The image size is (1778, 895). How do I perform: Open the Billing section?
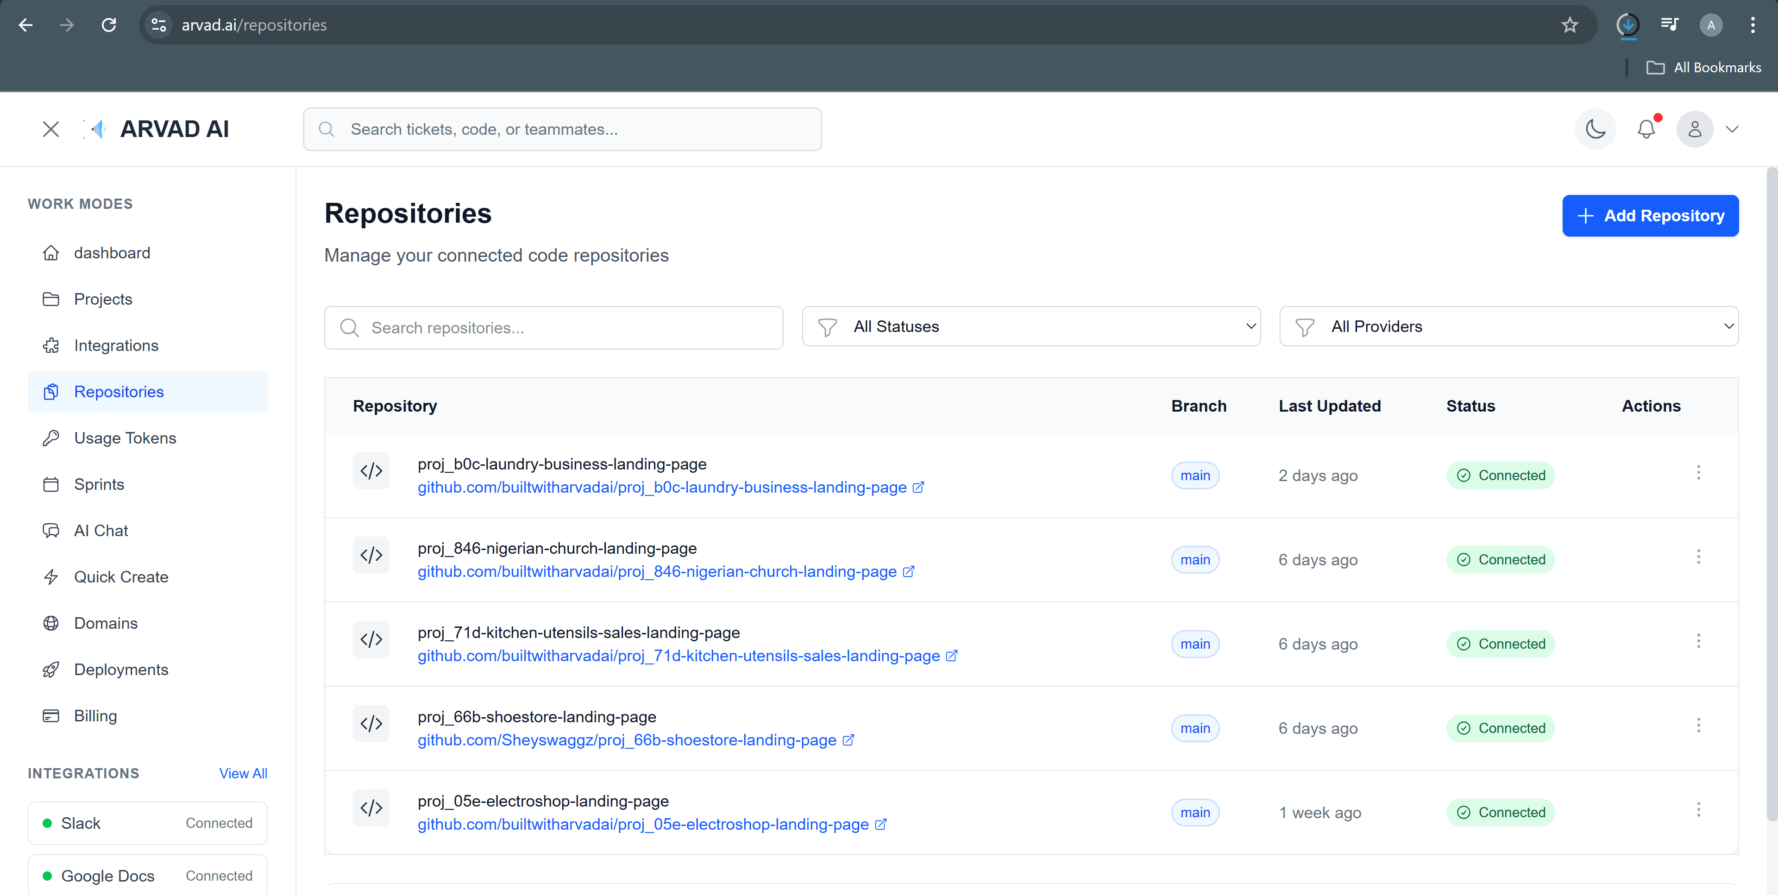[x=95, y=716]
